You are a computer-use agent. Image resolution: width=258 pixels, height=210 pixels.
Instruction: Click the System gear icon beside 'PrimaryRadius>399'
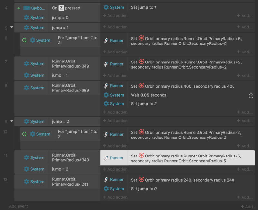click(26, 88)
